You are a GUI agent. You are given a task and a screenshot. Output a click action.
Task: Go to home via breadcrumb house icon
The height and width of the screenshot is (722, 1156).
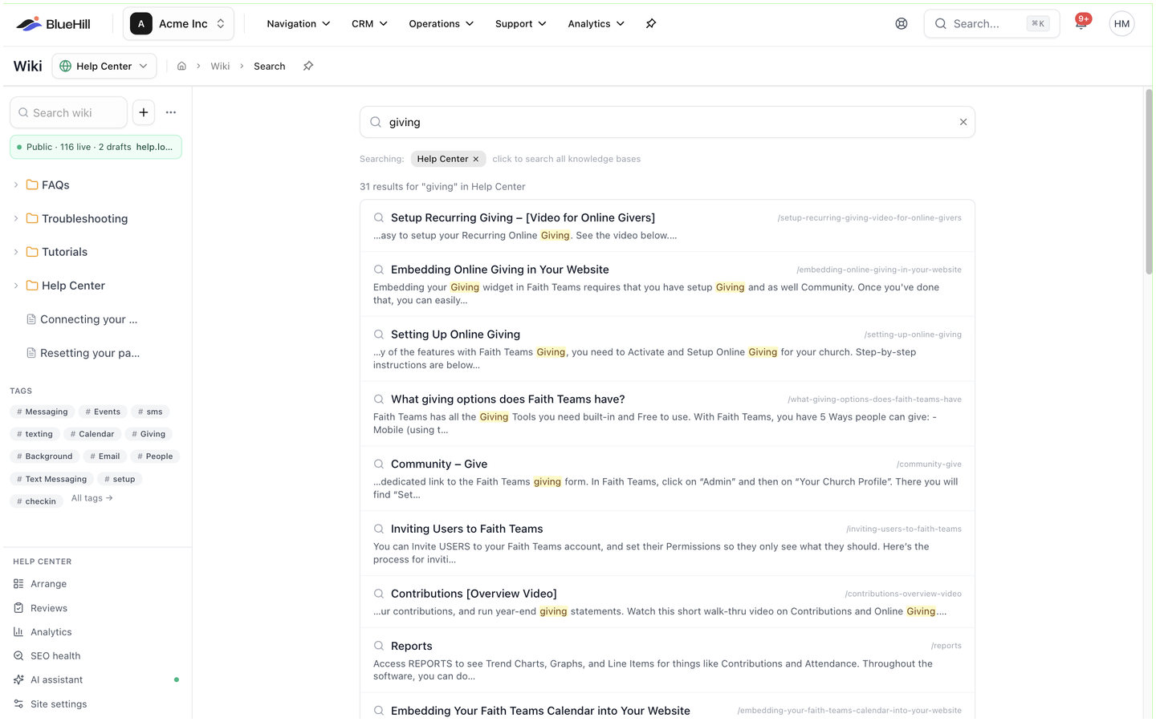181,66
